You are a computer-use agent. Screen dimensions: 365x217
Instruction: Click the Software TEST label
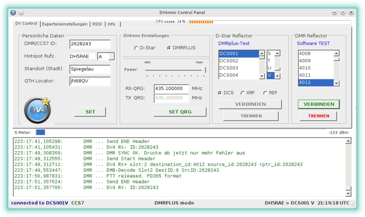(x=313, y=43)
